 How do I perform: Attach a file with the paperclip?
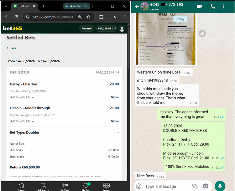click(x=195, y=186)
